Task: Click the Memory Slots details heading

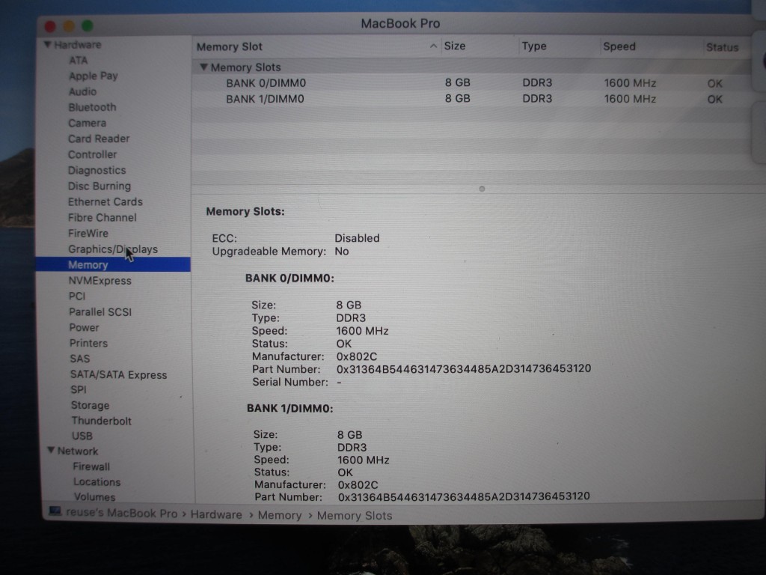Action: click(245, 212)
